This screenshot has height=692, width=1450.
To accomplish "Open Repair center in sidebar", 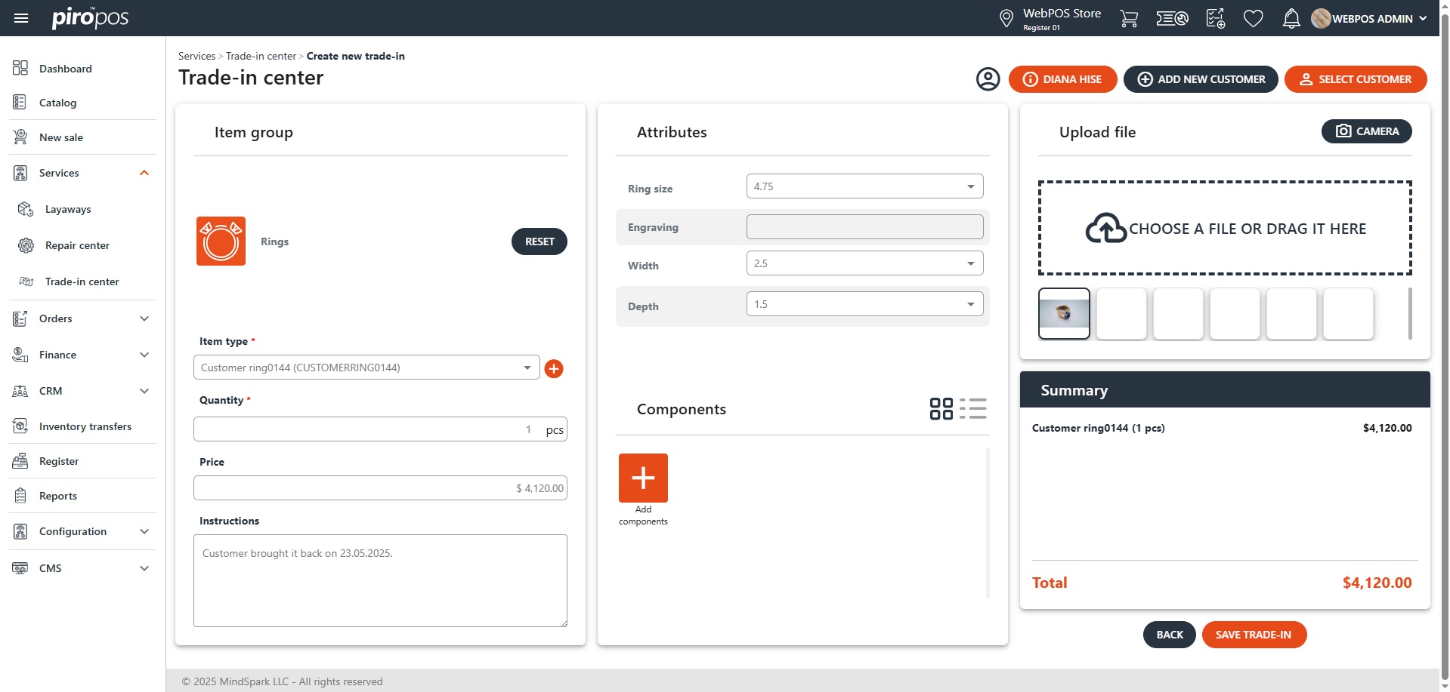I will 77,245.
